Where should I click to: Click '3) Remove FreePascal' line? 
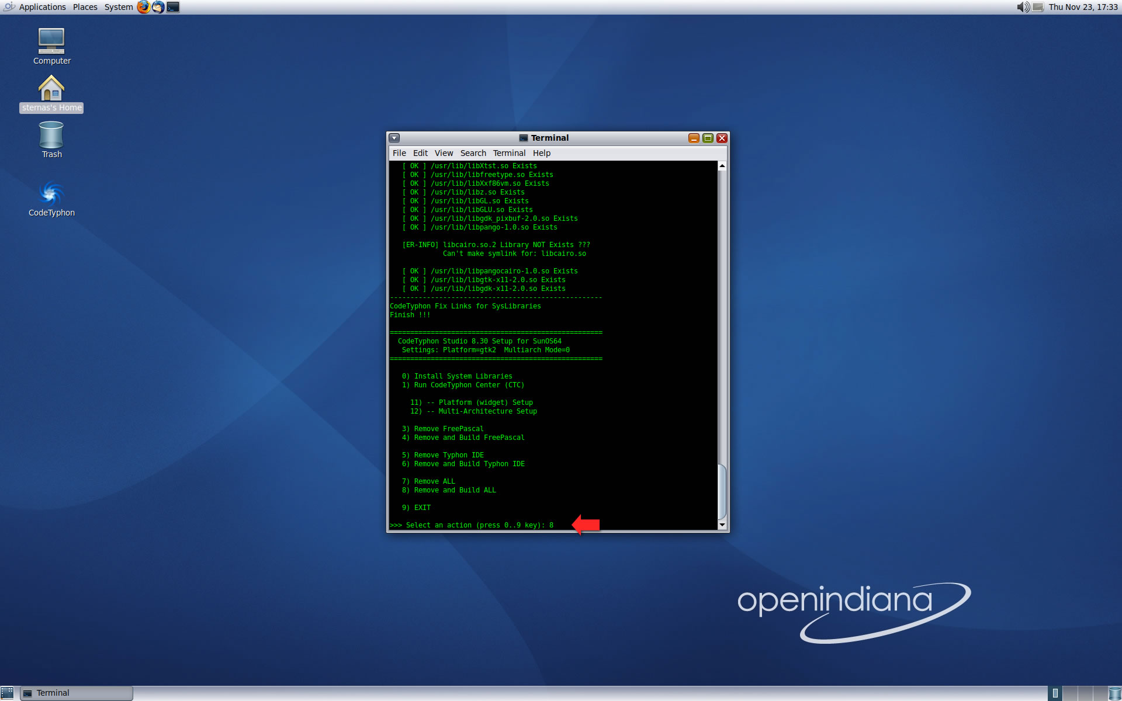443,429
